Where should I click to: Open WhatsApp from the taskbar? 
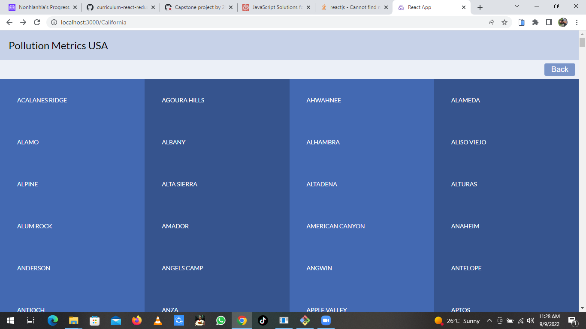coord(221,320)
